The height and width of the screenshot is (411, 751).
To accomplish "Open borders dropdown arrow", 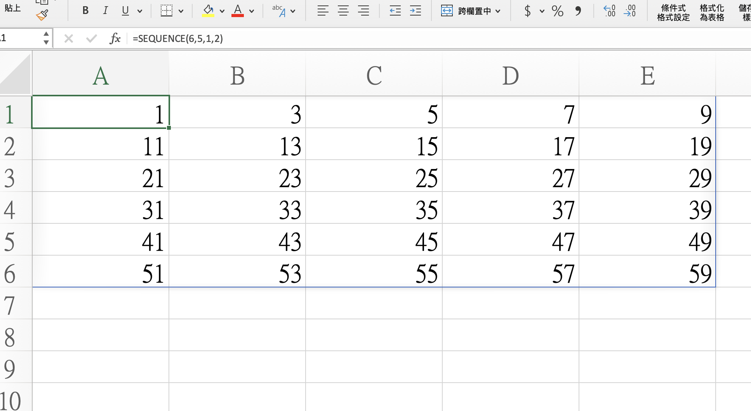I will (x=181, y=11).
